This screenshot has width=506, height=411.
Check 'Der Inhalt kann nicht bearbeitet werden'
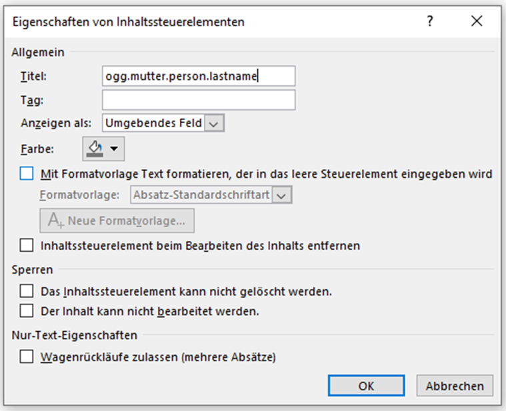27,310
